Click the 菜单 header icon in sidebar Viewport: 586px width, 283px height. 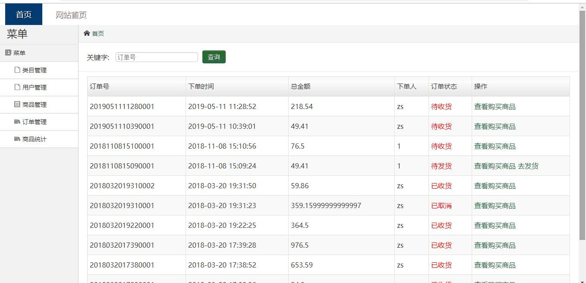[8, 53]
